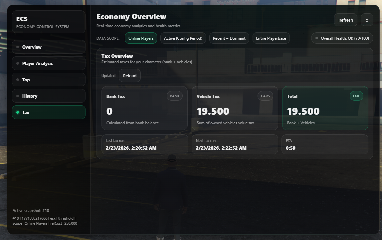Click the DUE badge on Total card
Screen dimensions: 382x240
(x=356, y=96)
